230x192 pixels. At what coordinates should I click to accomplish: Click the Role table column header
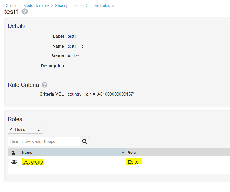click(131, 153)
